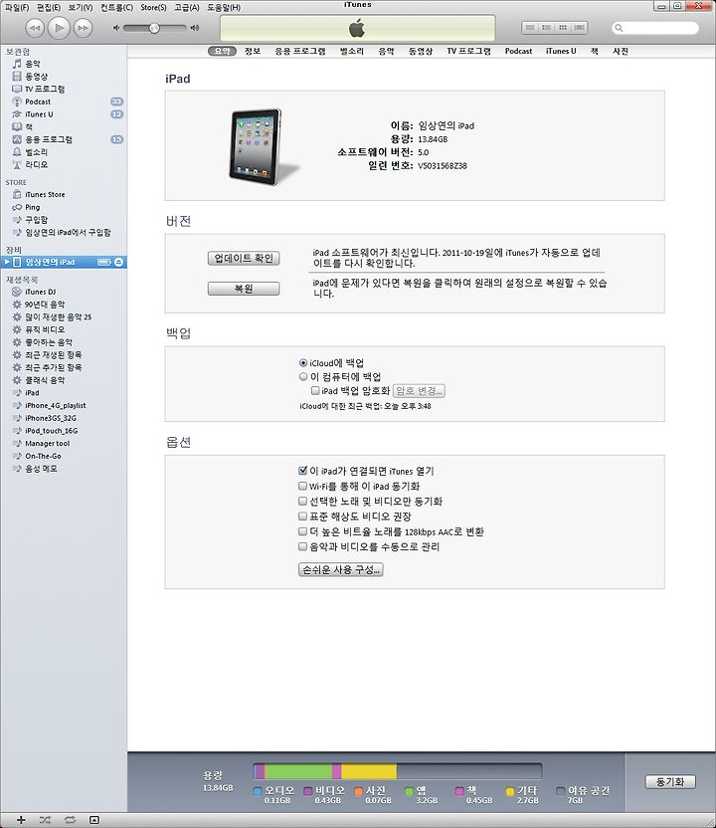Switch to the 응용 프로그램 tab
Screen dimensions: 716x828
[x=300, y=51]
